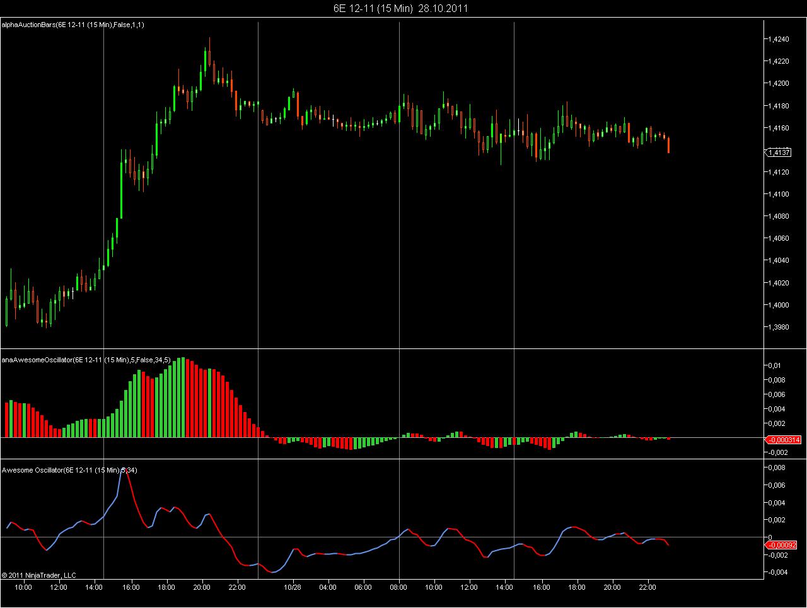Click the red -0,00092 value marker
The image size is (807, 608).
pyautogui.click(x=782, y=545)
